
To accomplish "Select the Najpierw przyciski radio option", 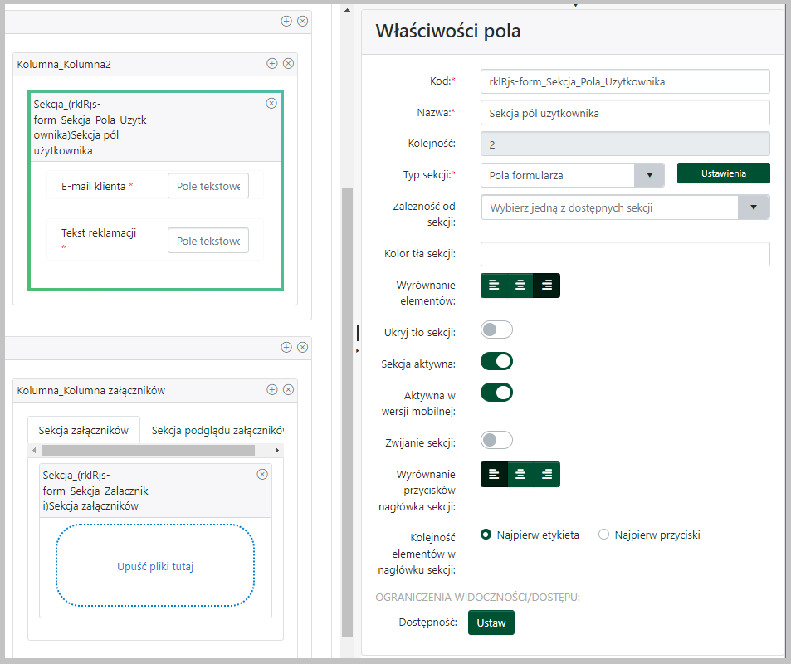I will click(603, 535).
